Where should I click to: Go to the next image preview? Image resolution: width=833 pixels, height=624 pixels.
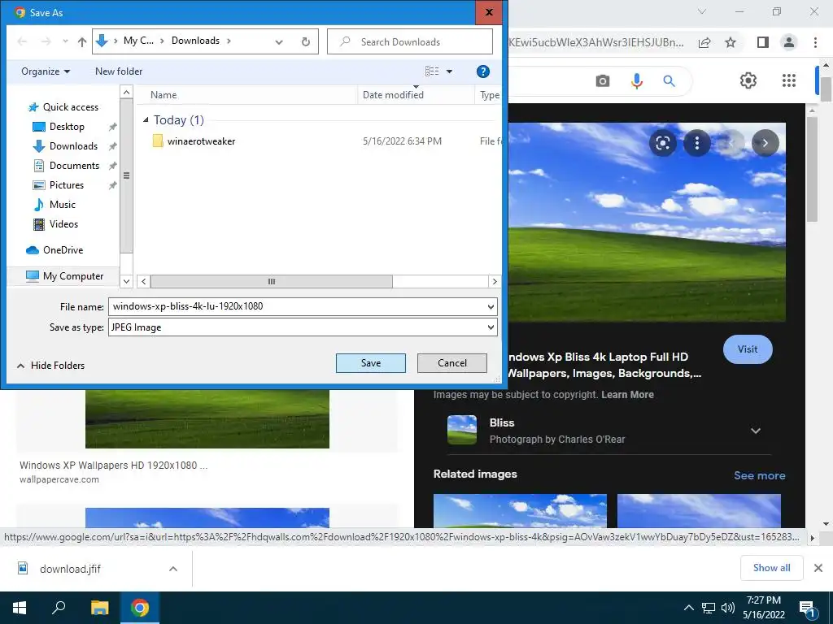tap(765, 143)
